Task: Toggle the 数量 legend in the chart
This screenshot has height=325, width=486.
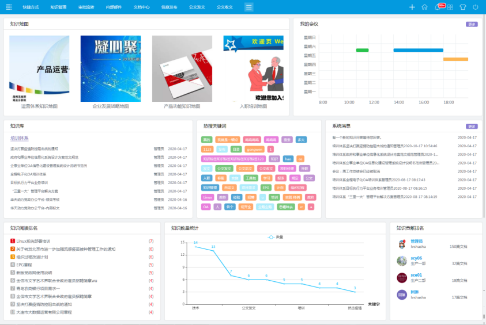Action: click(276, 236)
